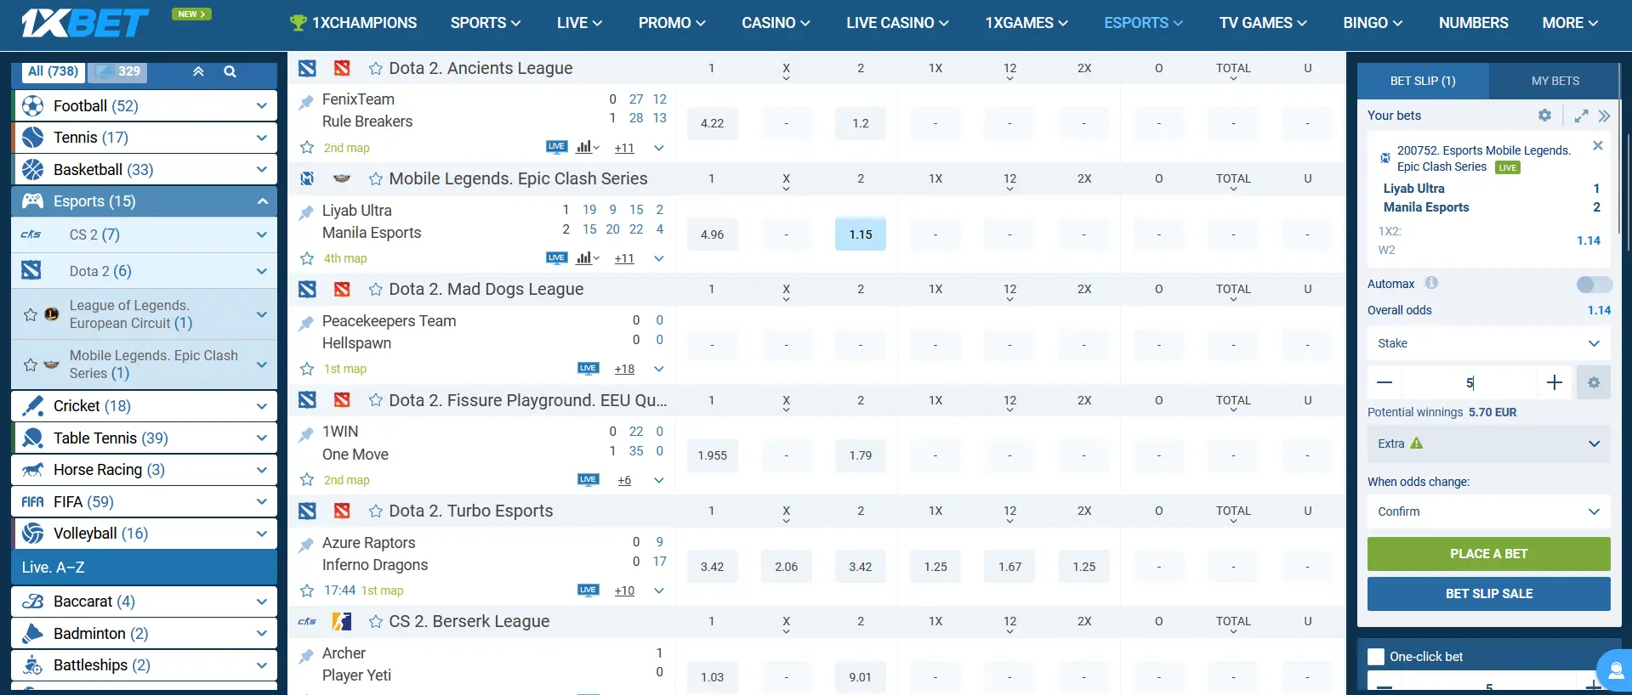Screen dimensions: 1632x695
Task: Expand more markets for Liyab Ultra match
Action: (659, 258)
